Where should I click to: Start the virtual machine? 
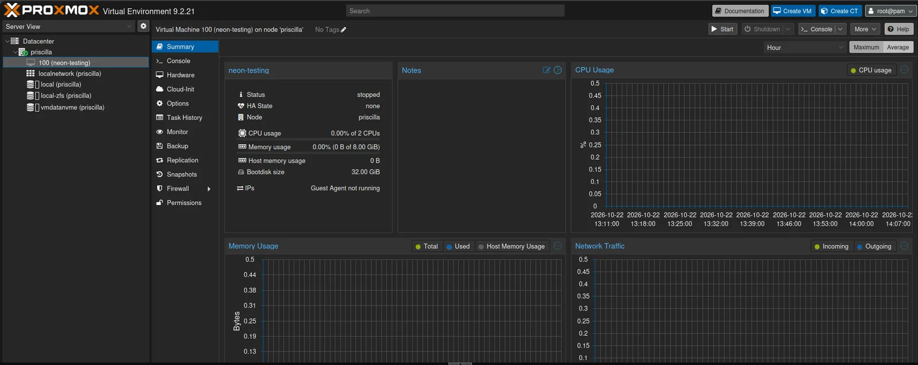[x=722, y=29]
